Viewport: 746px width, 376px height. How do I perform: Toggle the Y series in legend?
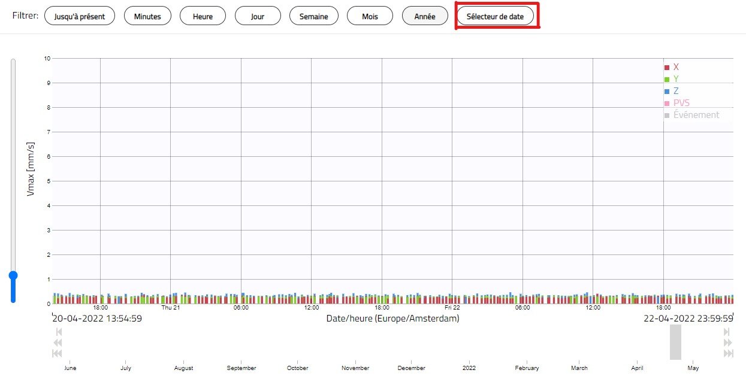point(672,79)
